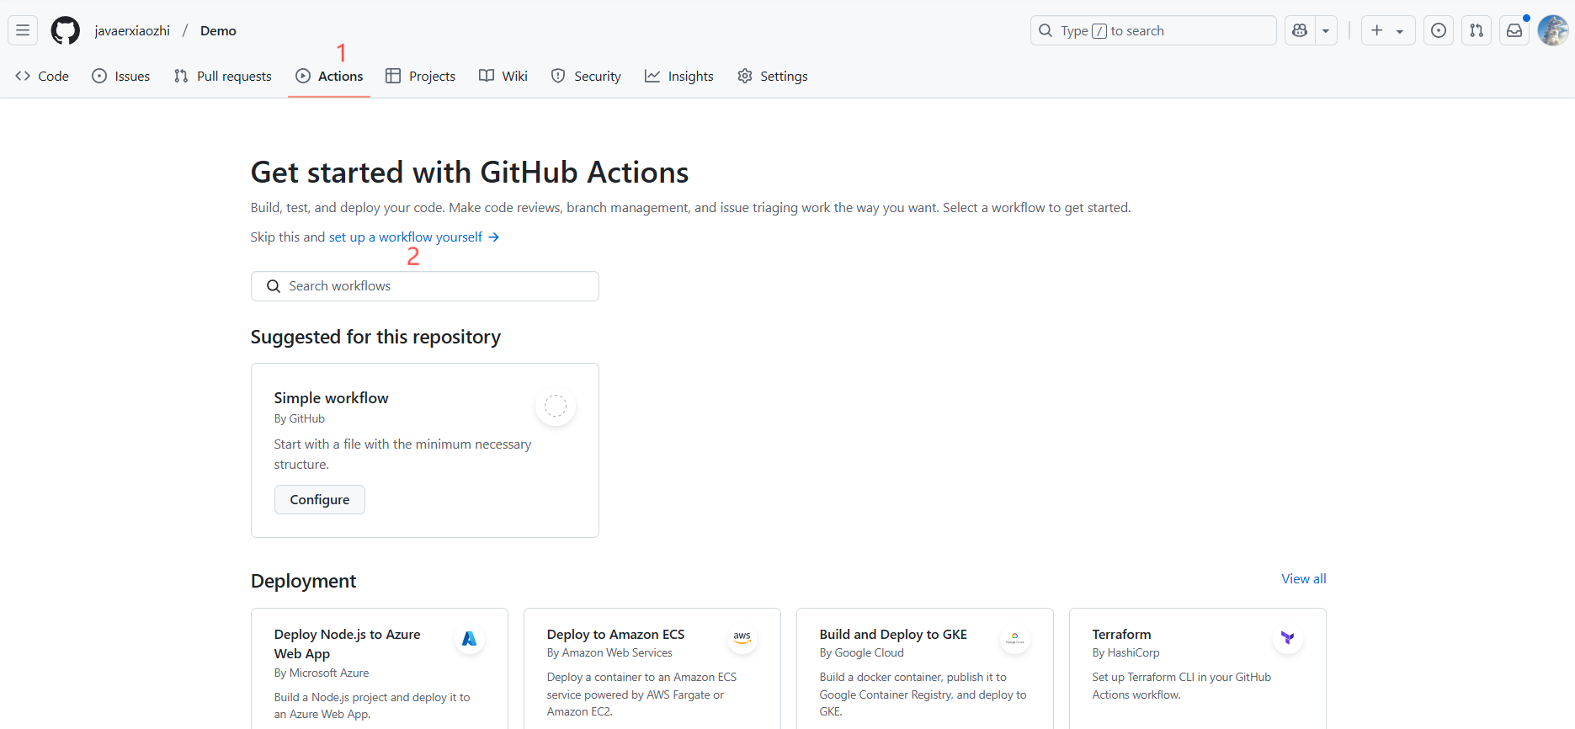The image size is (1575, 729).
Task: View your pull requests icon in header
Action: (1477, 30)
